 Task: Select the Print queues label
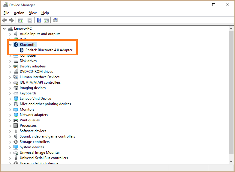30,120
